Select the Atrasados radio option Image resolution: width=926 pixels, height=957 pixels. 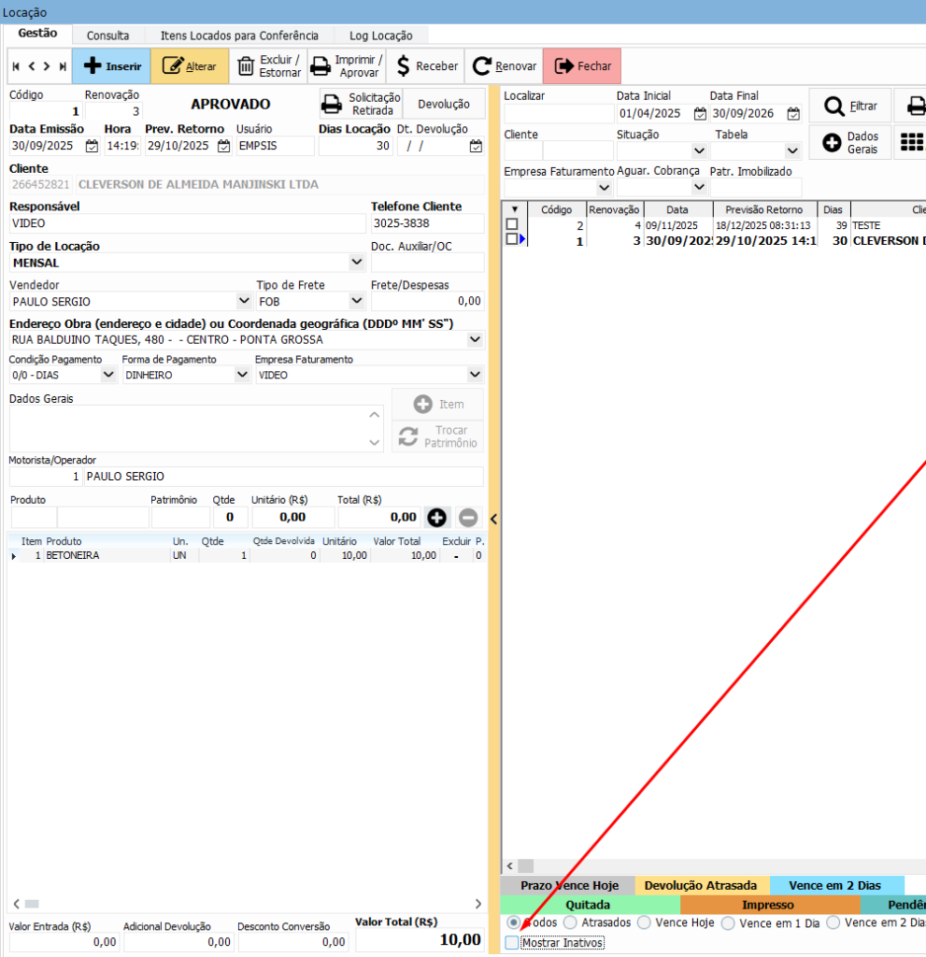[570, 922]
